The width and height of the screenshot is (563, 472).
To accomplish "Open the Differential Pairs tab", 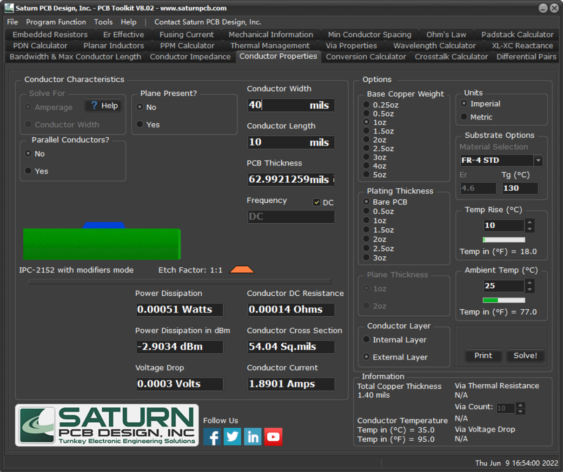I will point(526,57).
